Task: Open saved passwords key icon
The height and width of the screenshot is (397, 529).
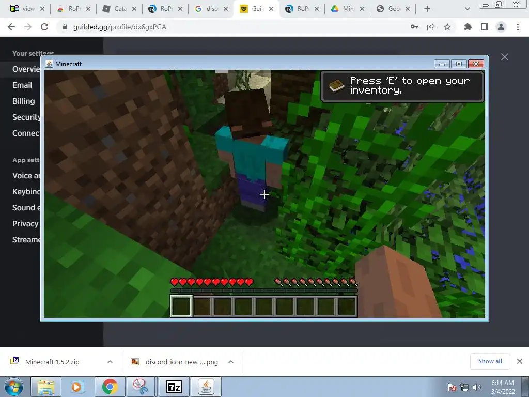Action: click(x=414, y=27)
